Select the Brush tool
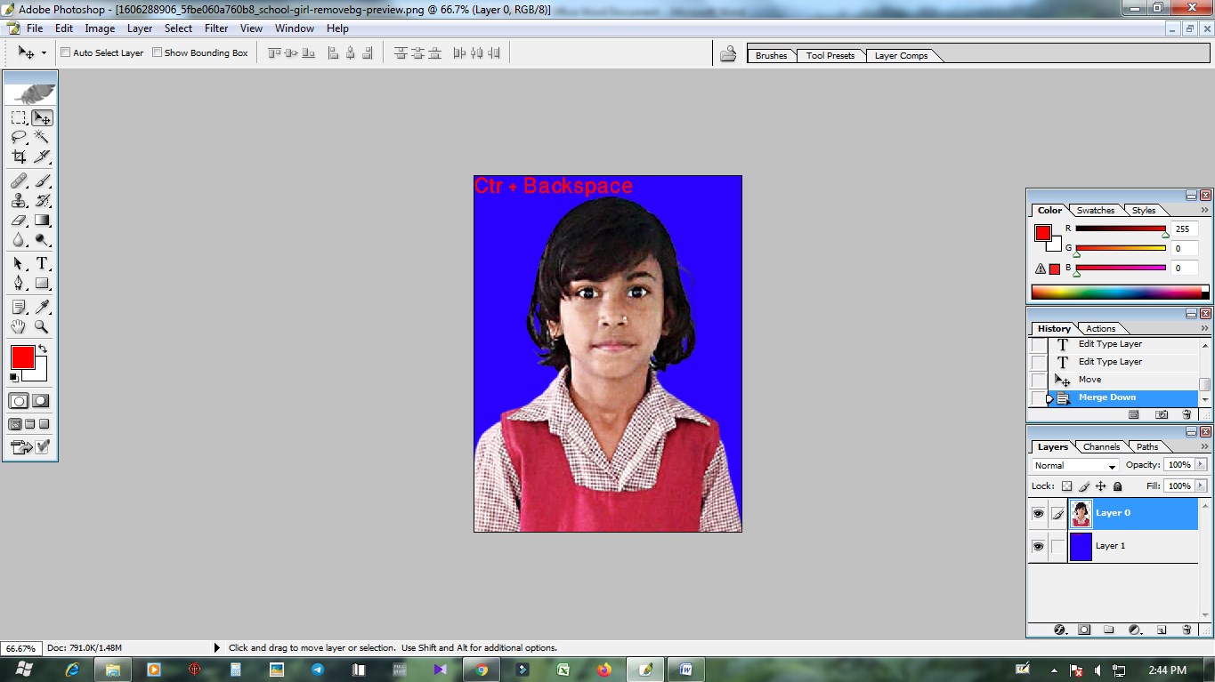 click(x=42, y=181)
